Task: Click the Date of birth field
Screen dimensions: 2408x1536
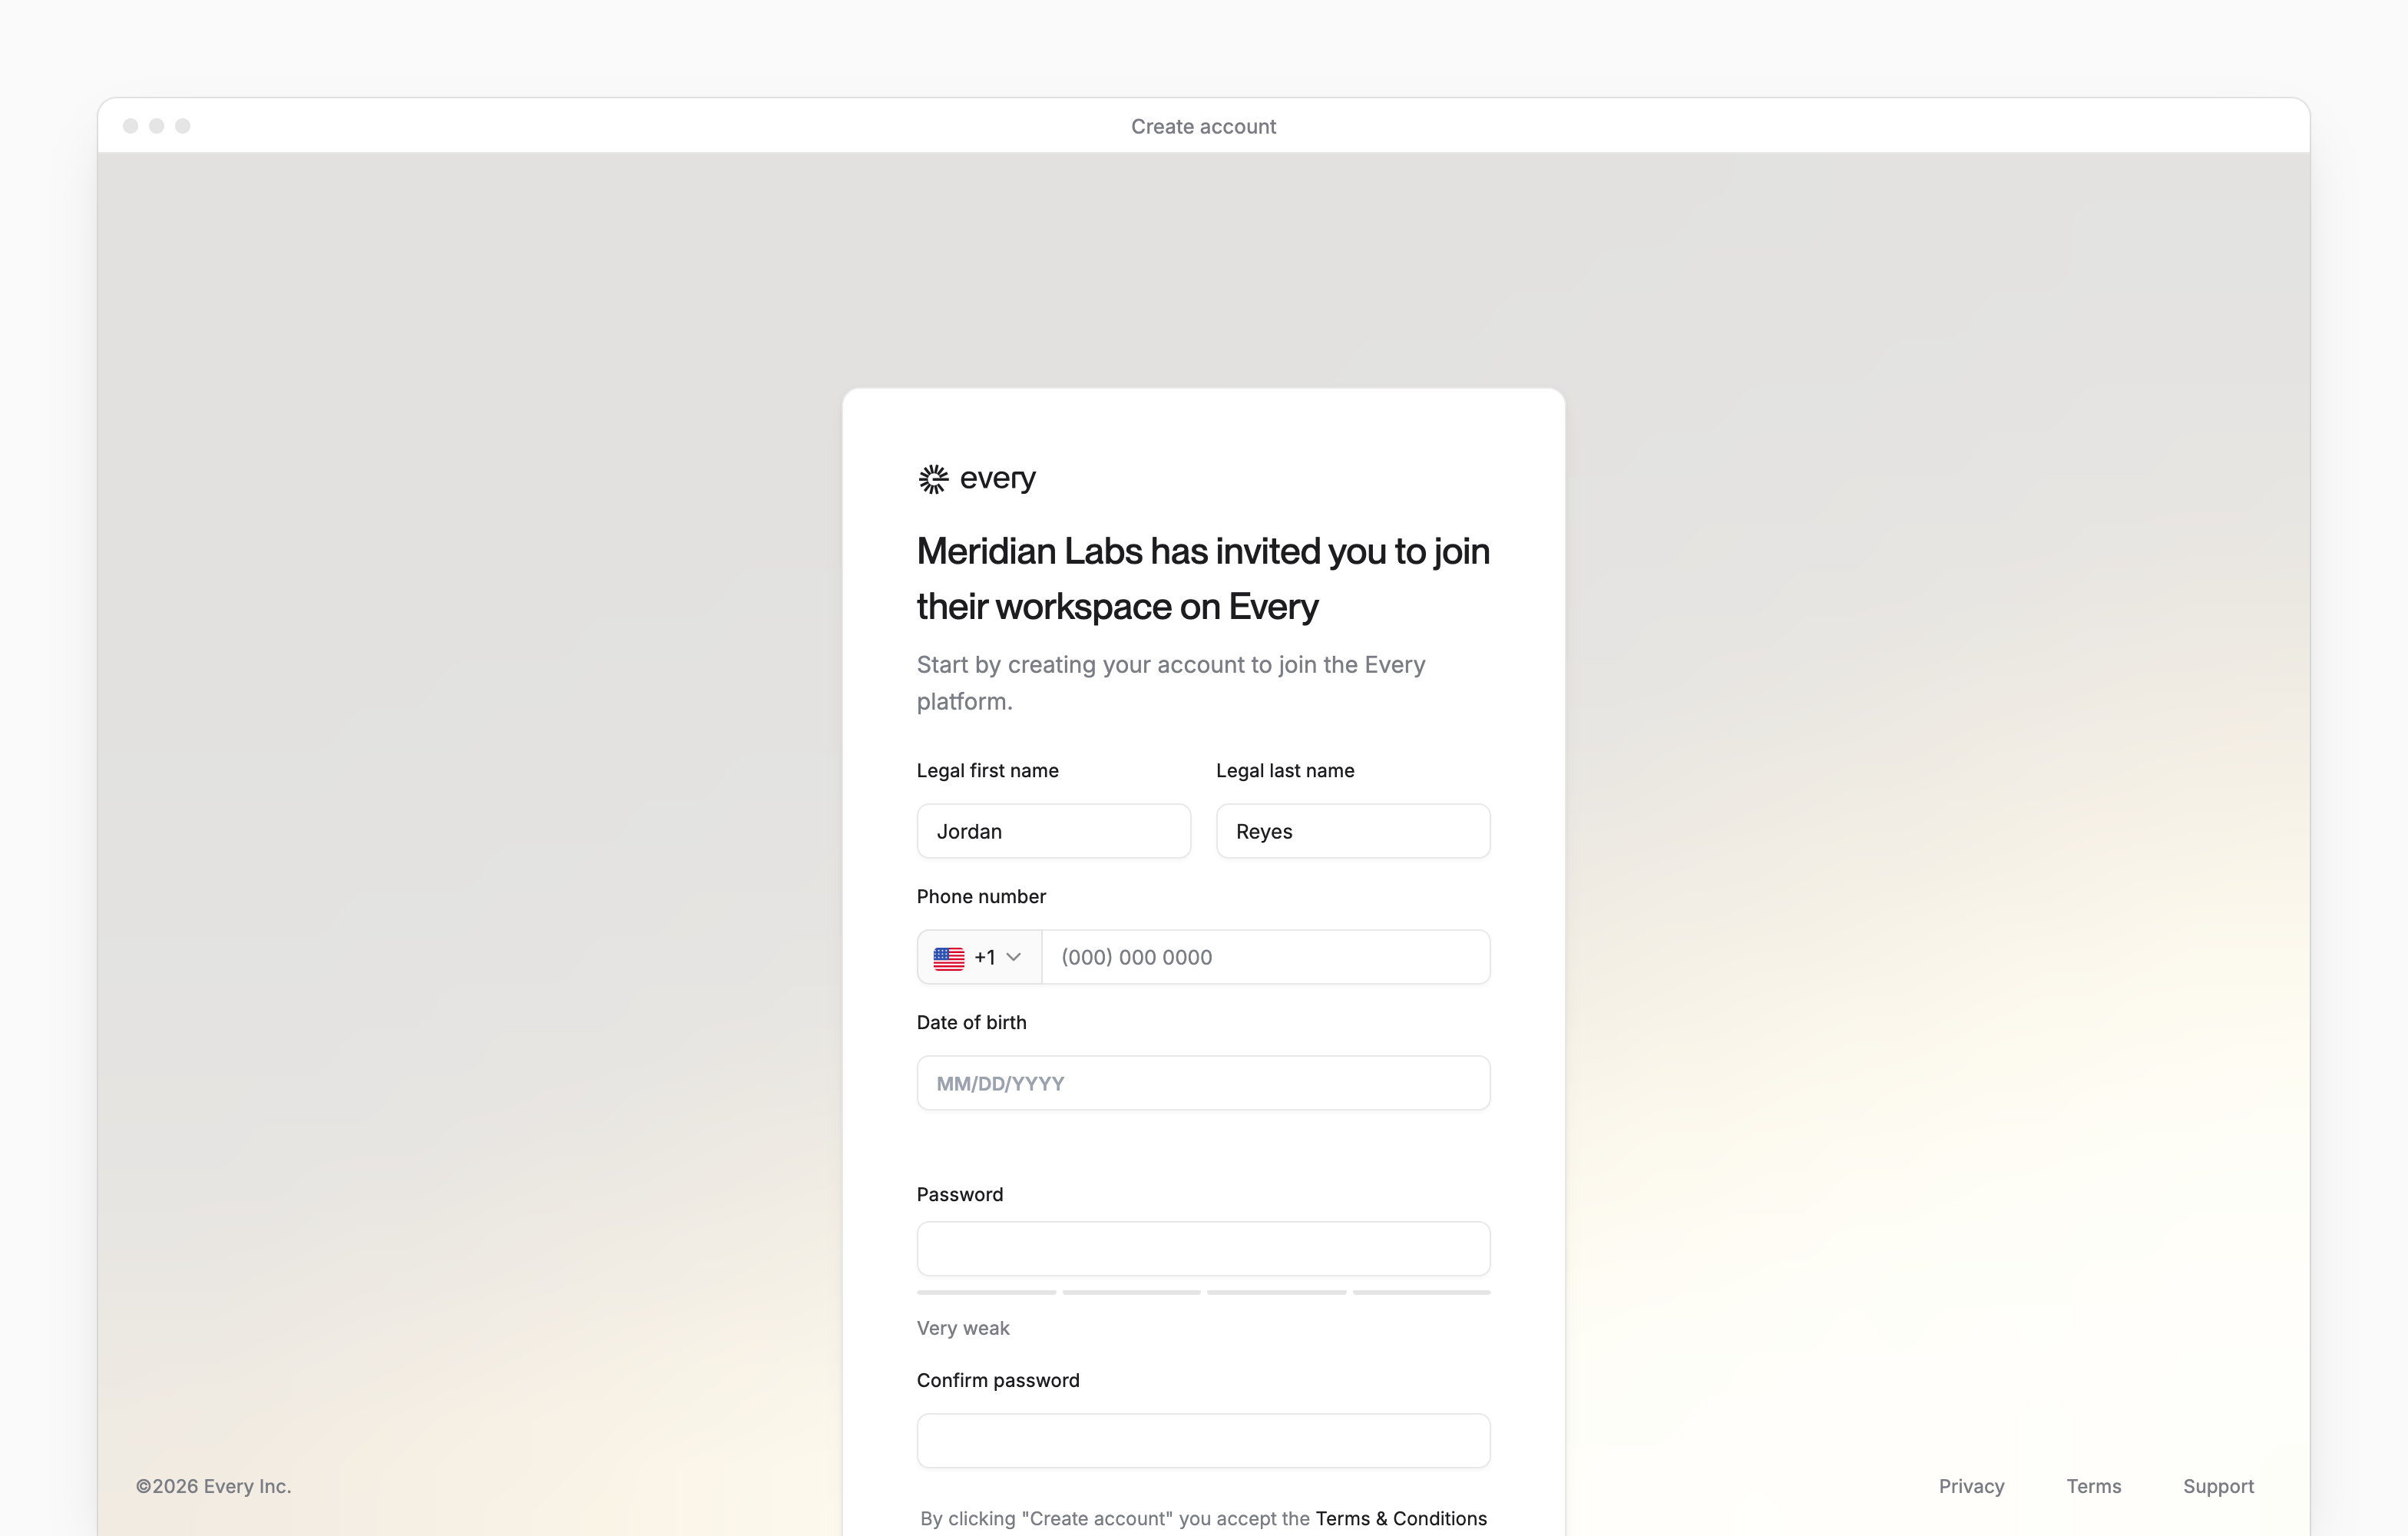Action: point(1203,1083)
